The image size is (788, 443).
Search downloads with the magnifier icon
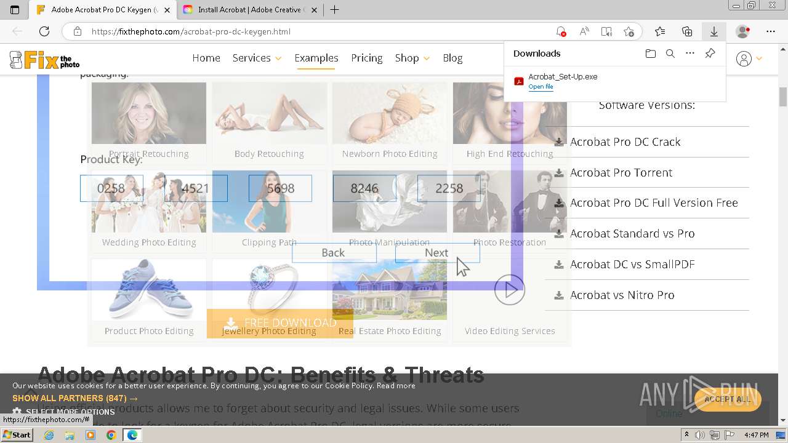(x=670, y=54)
